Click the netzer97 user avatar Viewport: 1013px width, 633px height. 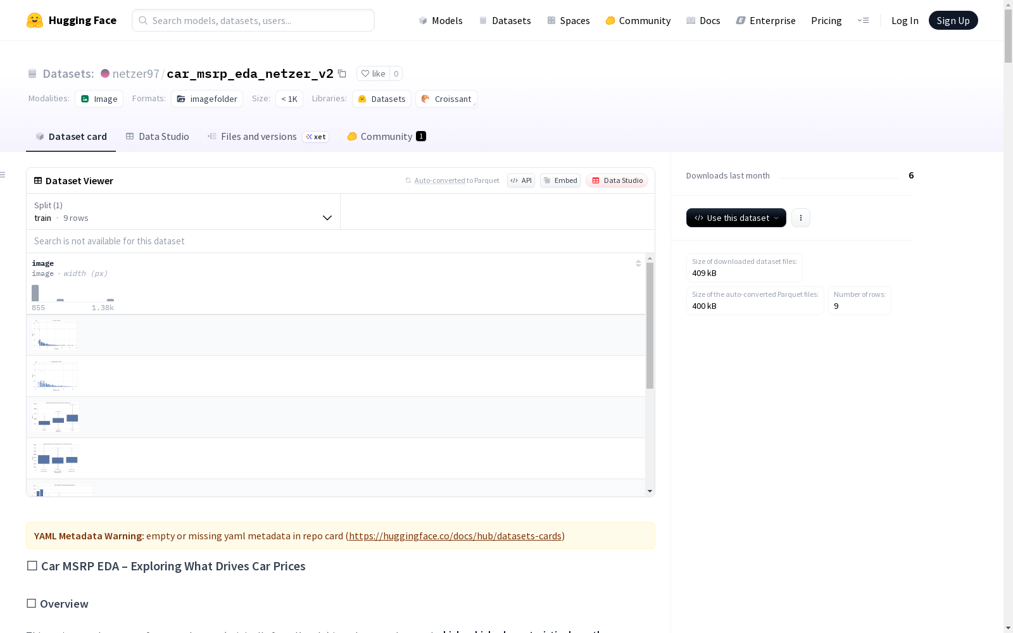(x=105, y=73)
